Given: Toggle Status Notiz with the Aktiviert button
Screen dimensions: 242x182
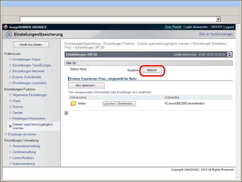Looking at the screenshot, I should (152, 70).
